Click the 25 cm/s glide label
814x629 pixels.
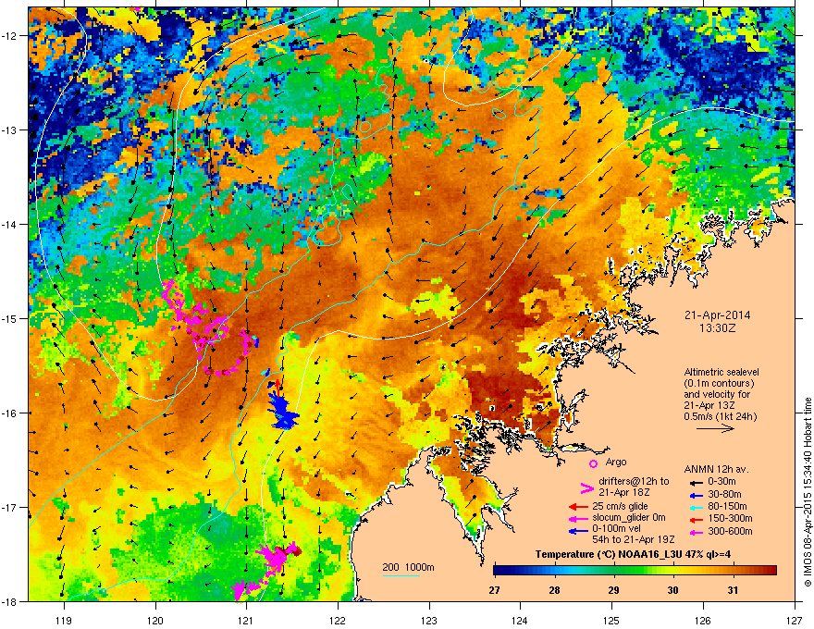click(620, 506)
